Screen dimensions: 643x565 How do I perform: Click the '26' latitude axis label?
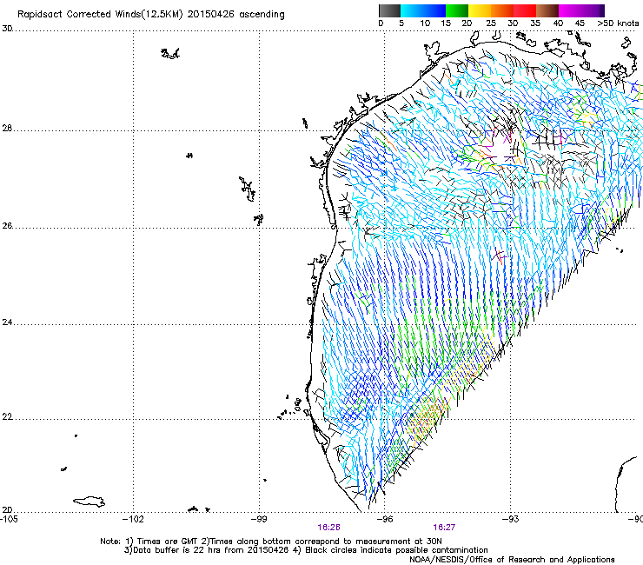7,226
